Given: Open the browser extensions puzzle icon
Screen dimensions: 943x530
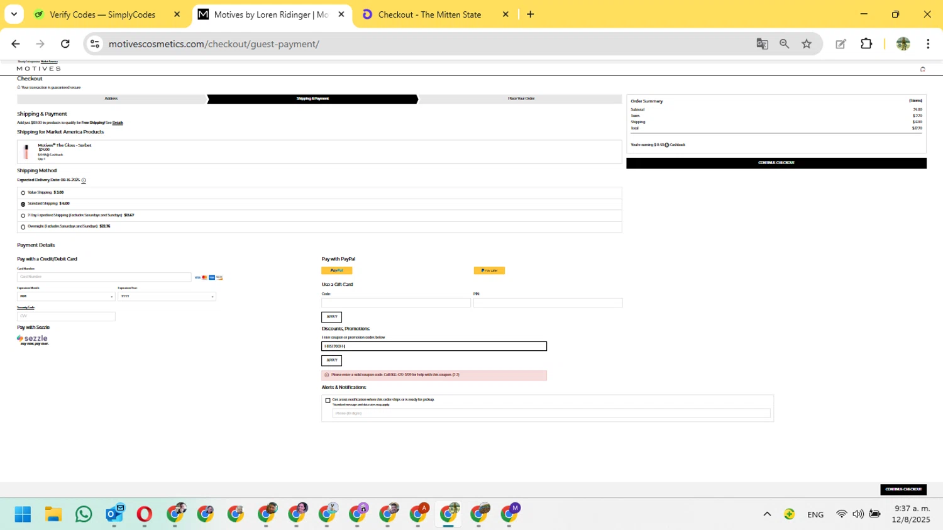Looking at the screenshot, I should click(866, 44).
